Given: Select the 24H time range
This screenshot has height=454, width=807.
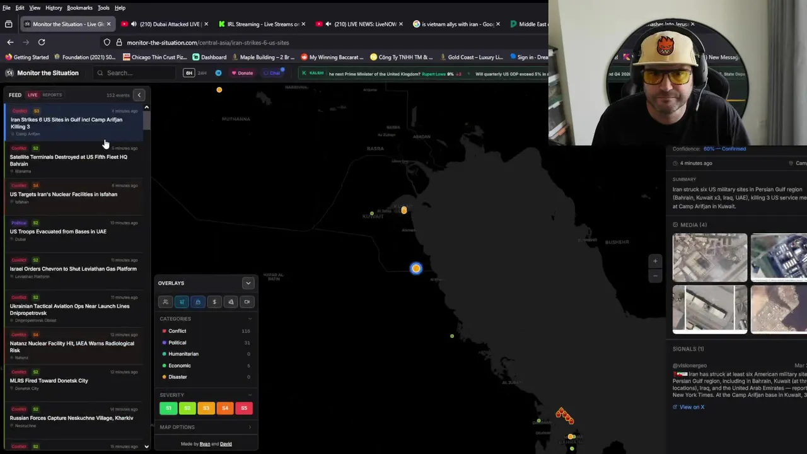Looking at the screenshot, I should pyautogui.click(x=202, y=73).
